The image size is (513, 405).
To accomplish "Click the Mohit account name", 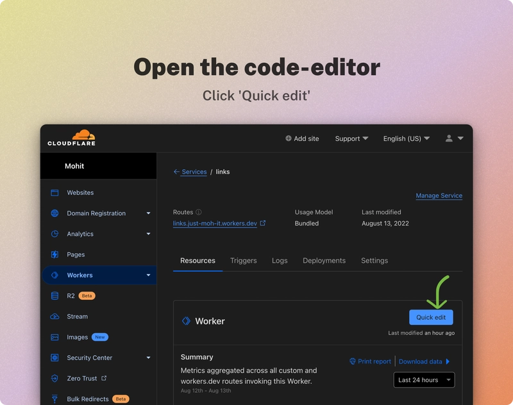I will 74,166.
